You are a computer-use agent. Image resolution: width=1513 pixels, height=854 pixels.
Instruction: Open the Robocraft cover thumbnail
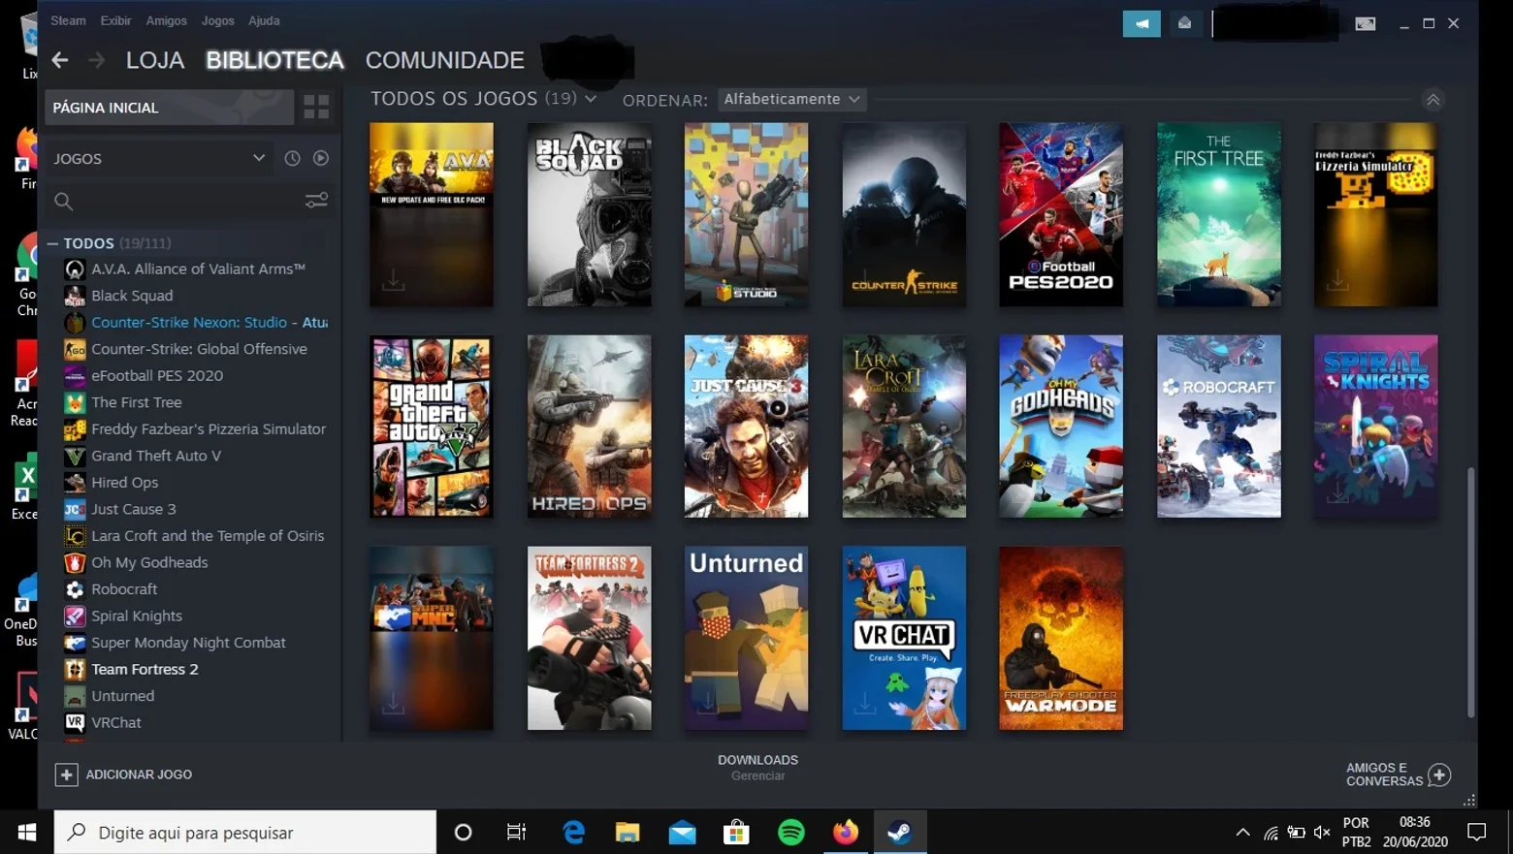(1218, 427)
